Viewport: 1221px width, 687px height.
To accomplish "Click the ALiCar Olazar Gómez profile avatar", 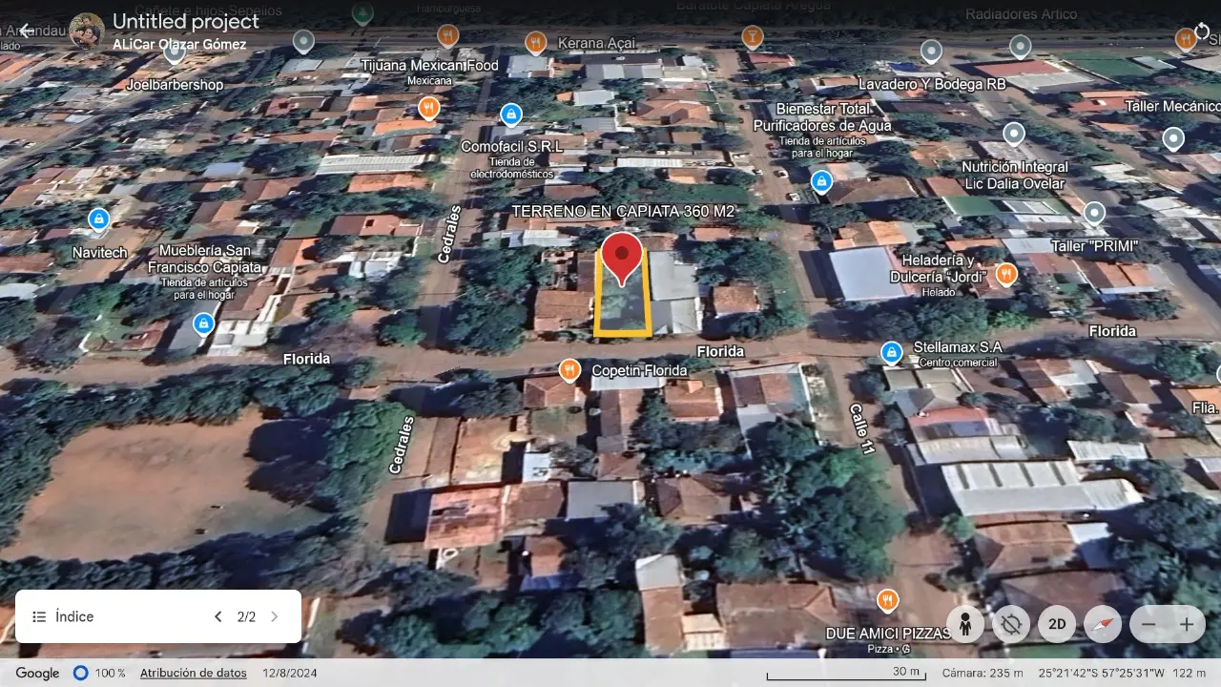I will (x=87, y=31).
